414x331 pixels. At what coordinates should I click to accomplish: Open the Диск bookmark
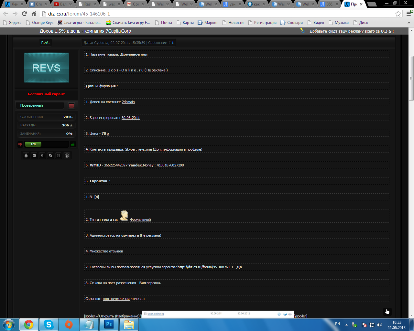tap(361, 23)
